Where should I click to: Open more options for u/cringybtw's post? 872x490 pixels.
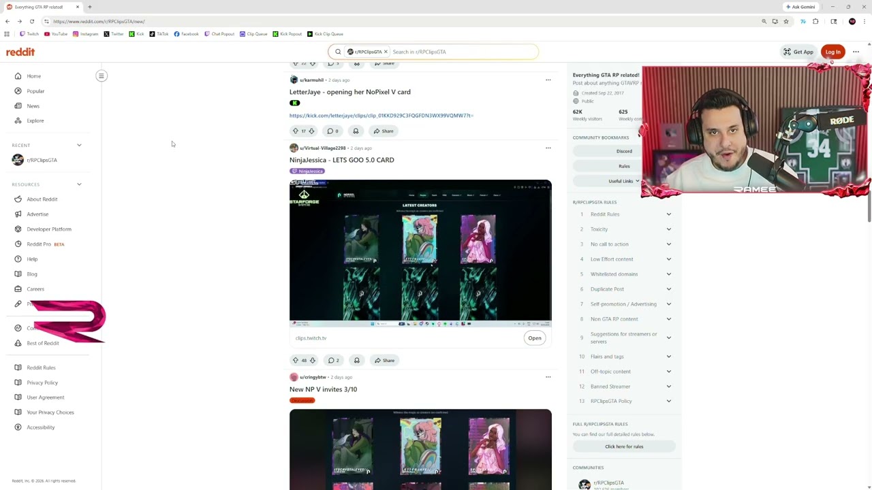coord(548,377)
